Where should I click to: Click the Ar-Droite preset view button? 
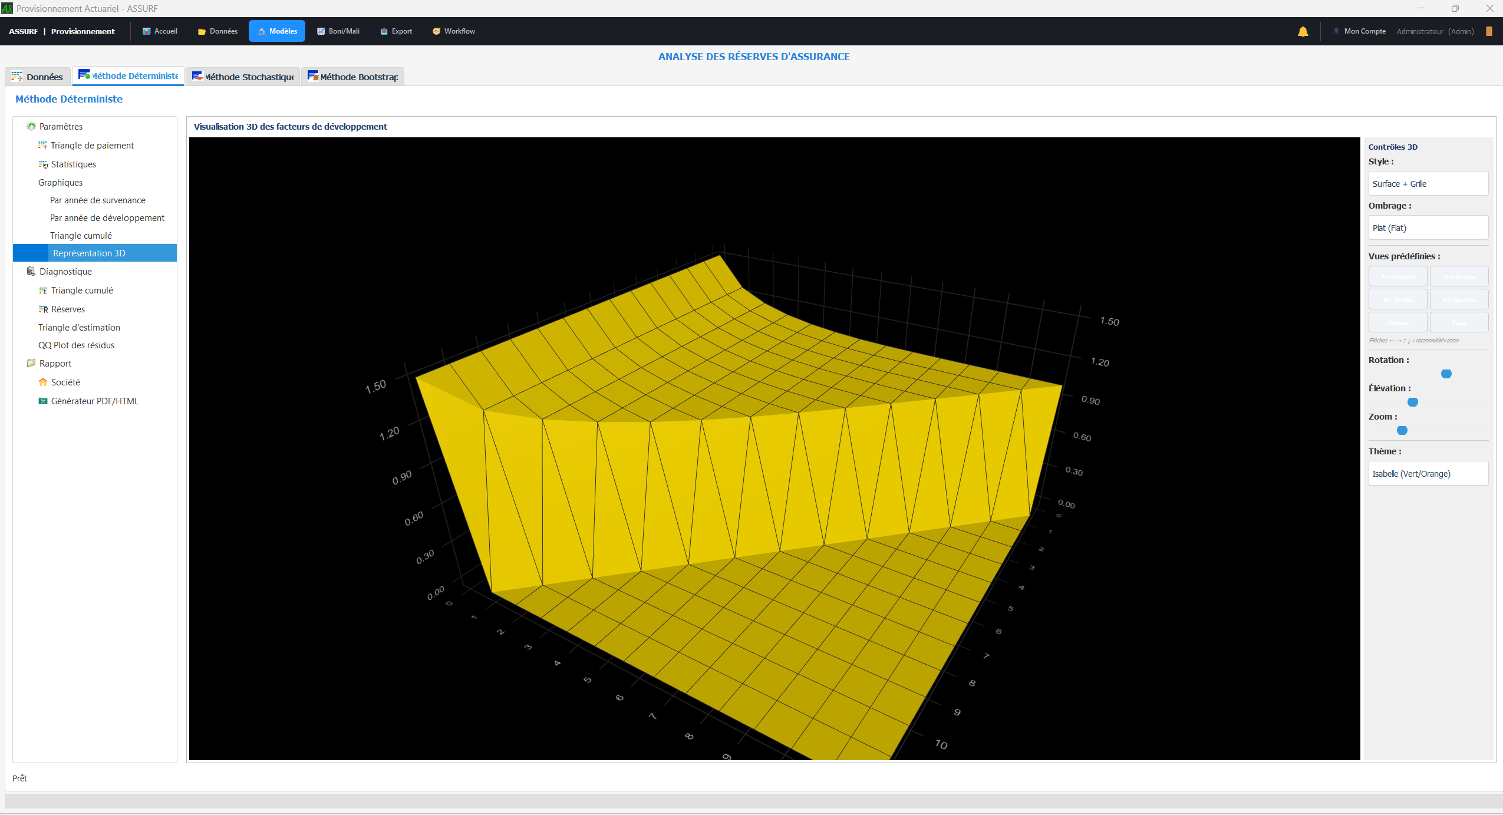1397,299
